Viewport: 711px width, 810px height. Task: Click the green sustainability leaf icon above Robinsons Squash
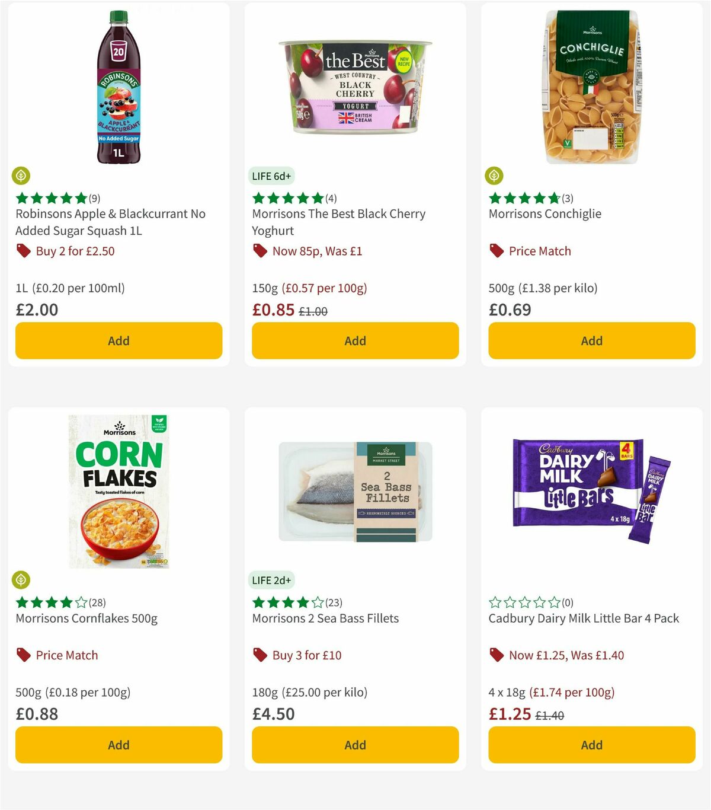coord(21,176)
